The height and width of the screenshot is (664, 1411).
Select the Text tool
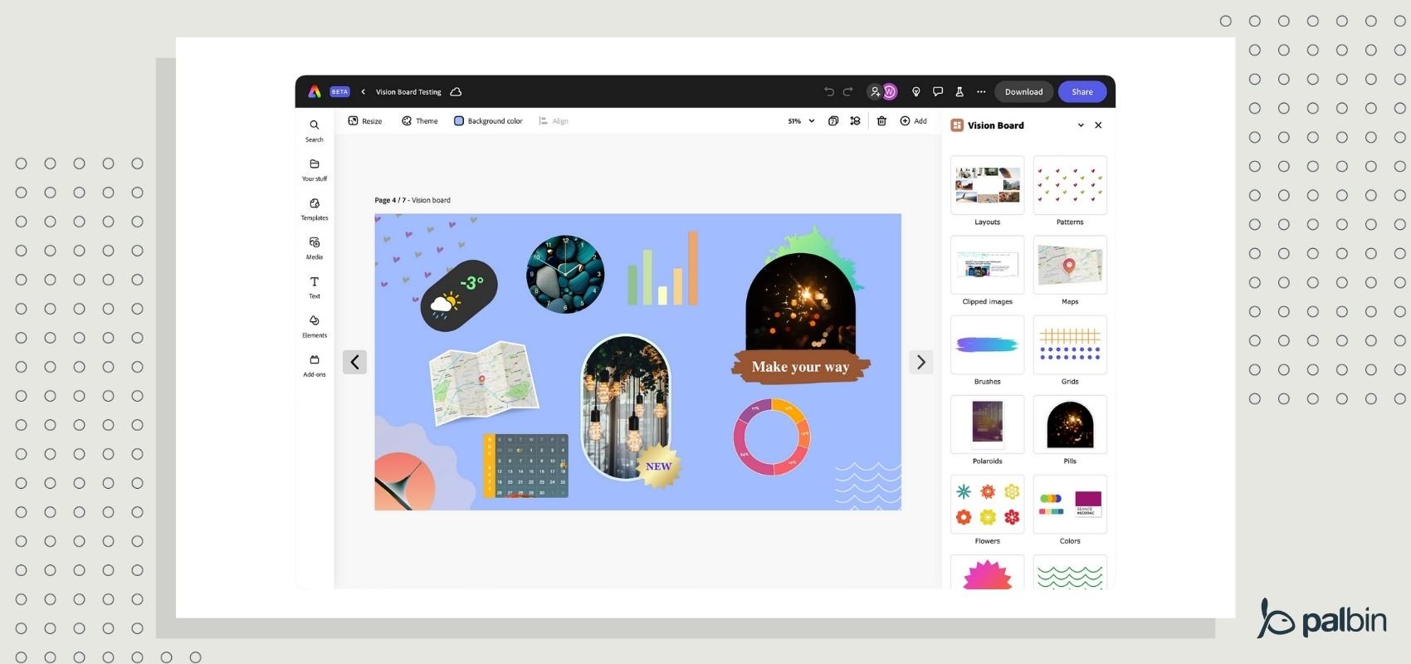point(314,286)
